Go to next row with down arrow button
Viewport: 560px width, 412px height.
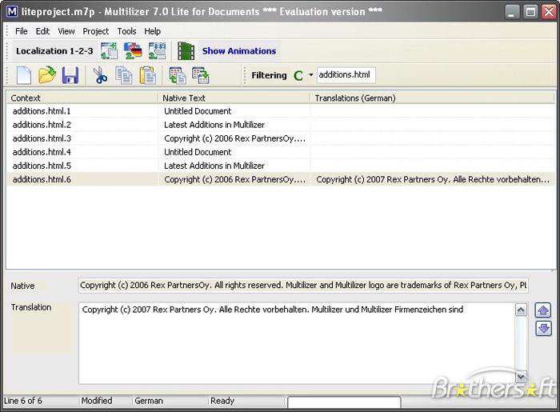(543, 328)
